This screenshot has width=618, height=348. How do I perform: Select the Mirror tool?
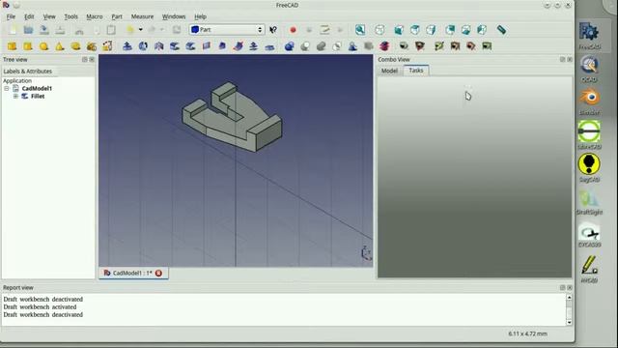tap(158, 46)
